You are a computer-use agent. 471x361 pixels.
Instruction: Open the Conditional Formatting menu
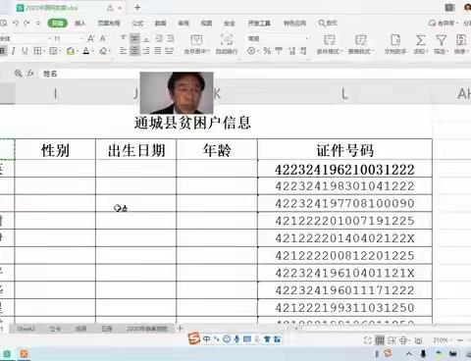(330, 44)
